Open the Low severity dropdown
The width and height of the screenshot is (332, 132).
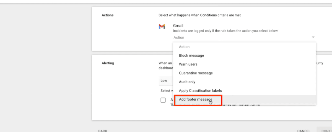166,81
